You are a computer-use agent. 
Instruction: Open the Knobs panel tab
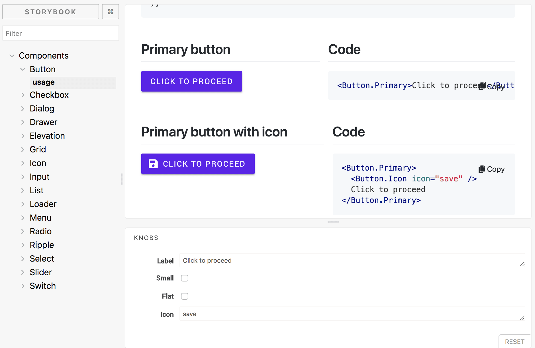[x=146, y=238]
